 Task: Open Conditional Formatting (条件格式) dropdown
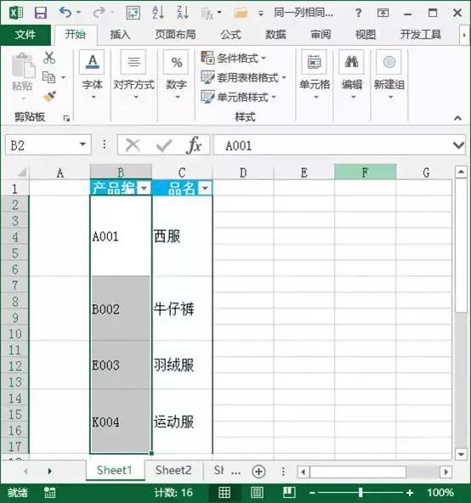coord(234,58)
